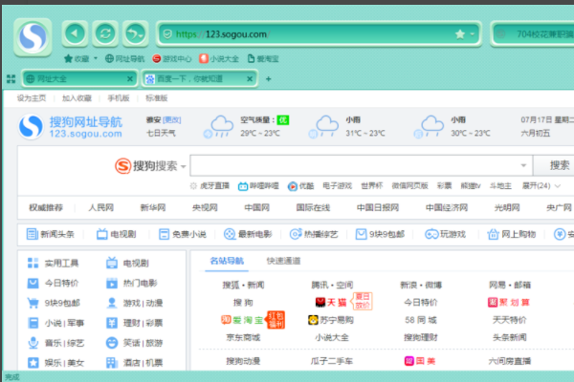The image size is (574, 382).
Task: Click 更改 to change city
Action: click(171, 120)
